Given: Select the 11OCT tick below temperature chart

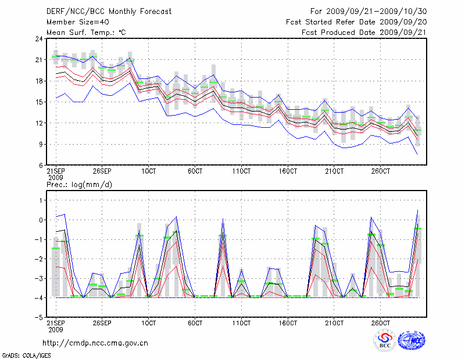Looking at the screenshot, I should 241,171.
